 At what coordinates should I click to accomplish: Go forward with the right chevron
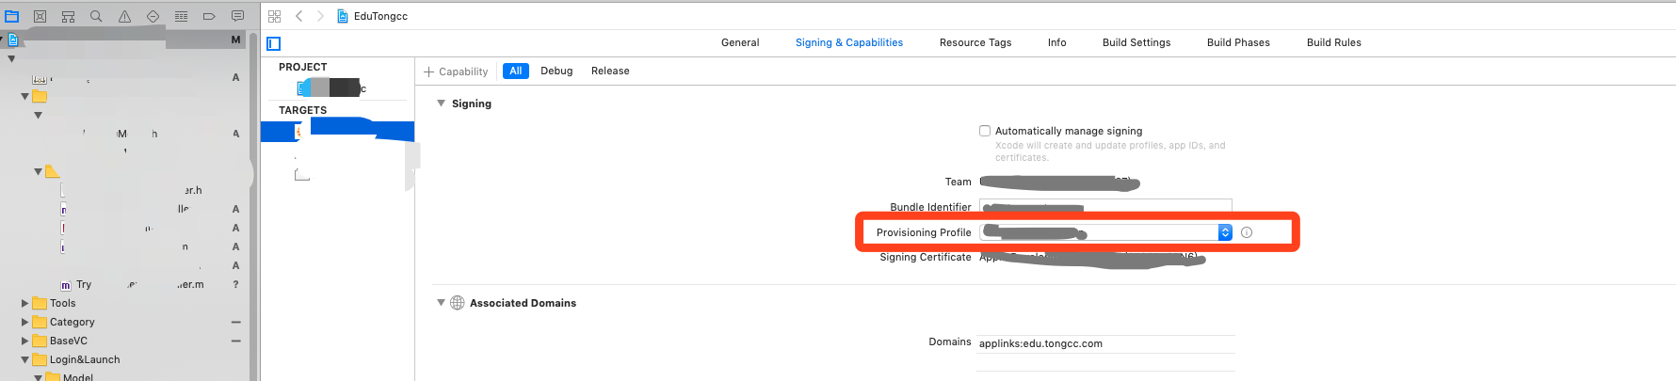[x=320, y=16]
